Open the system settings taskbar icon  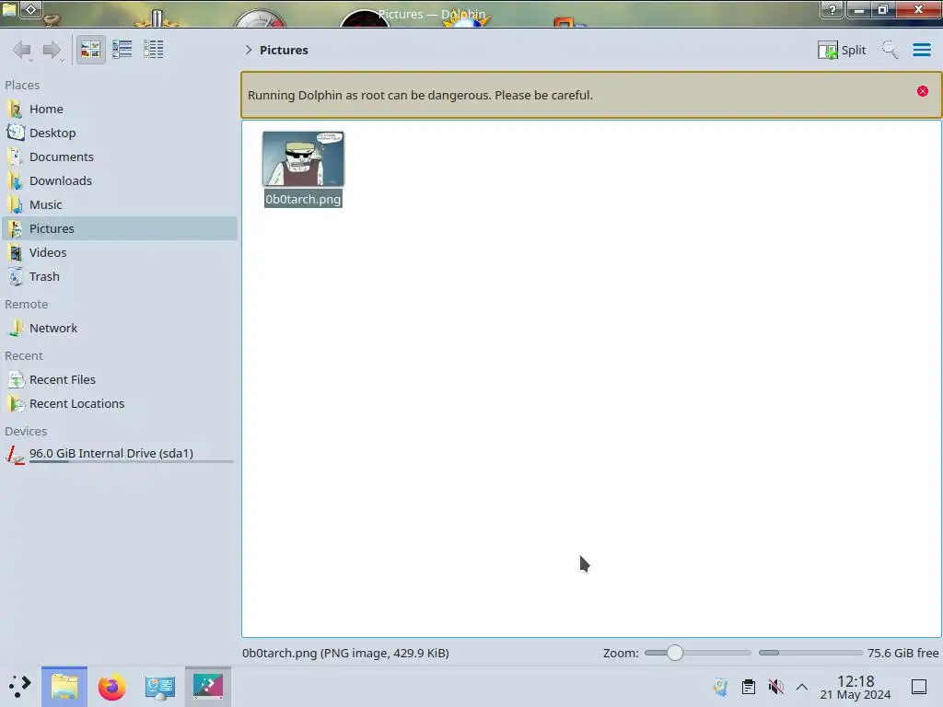160,687
